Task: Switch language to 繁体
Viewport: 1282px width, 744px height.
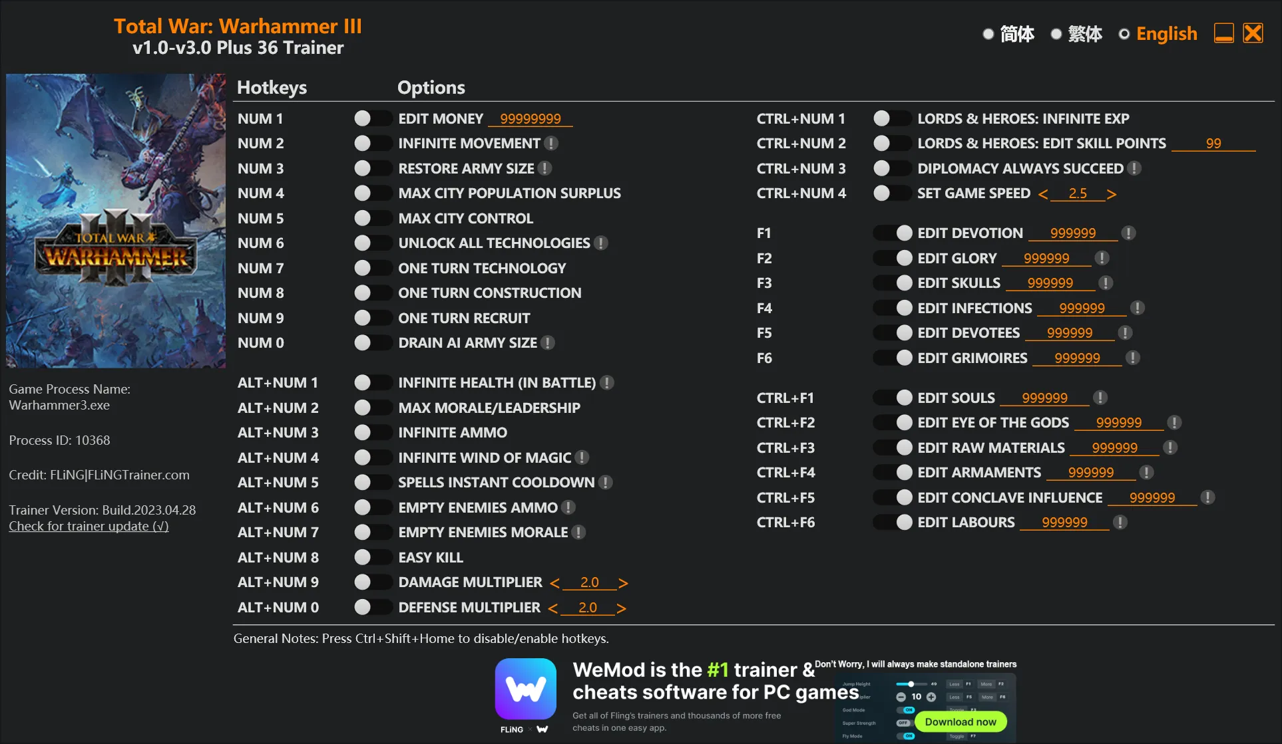Action: tap(1056, 34)
